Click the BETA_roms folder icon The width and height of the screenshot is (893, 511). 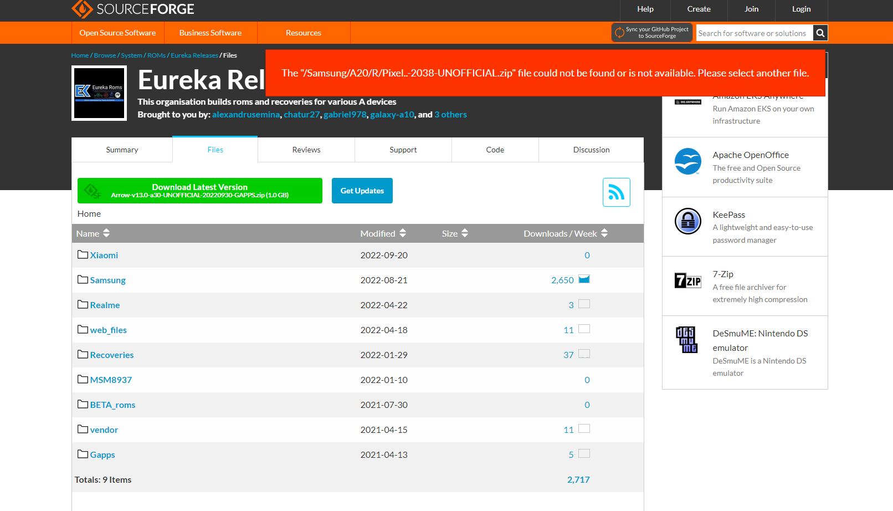pyautogui.click(x=83, y=404)
